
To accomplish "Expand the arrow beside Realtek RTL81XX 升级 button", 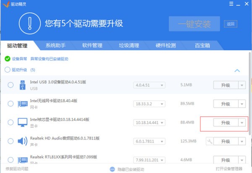I will click(x=242, y=160).
